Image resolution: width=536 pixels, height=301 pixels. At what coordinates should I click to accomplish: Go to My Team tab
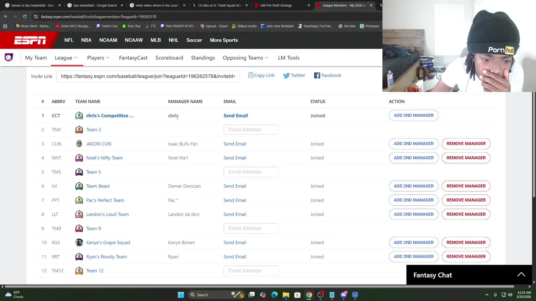coord(36,58)
